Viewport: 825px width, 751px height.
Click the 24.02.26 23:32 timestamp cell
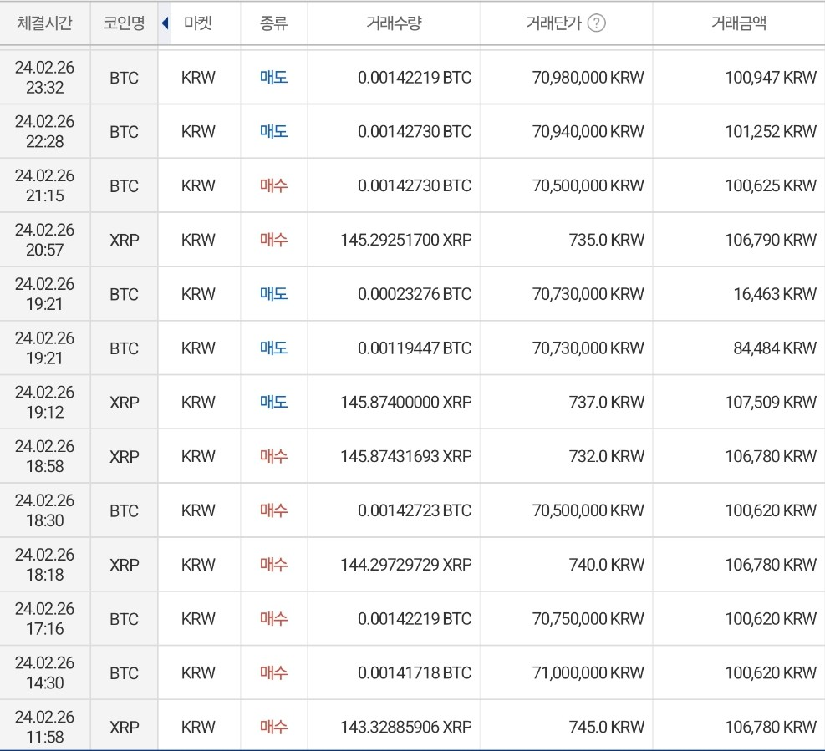click(x=45, y=78)
